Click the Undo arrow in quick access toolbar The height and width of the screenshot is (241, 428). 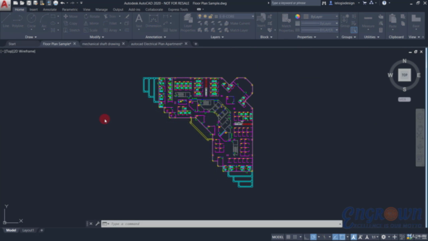pos(62,3)
